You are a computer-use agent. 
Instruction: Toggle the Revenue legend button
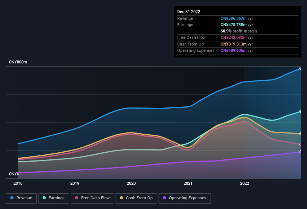pos(21,198)
